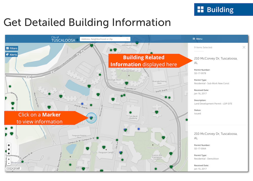Image resolution: width=253 pixels, height=181 pixels.
Task: Click the green marker at Presidential Village
Action: coord(137,43)
